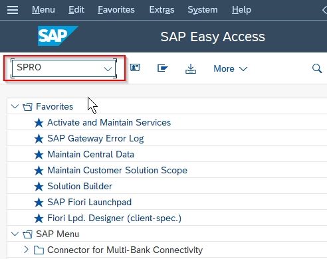Open the More dropdown

pyautogui.click(x=230, y=68)
